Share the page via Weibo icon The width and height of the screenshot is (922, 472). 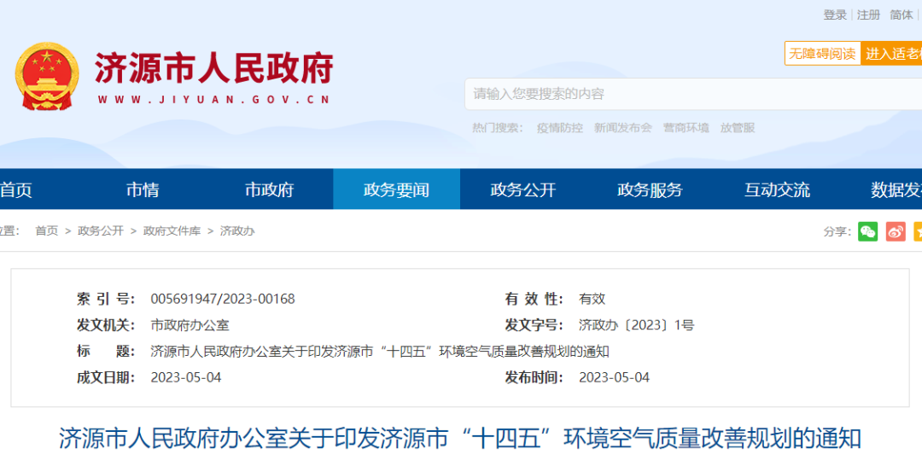(895, 231)
